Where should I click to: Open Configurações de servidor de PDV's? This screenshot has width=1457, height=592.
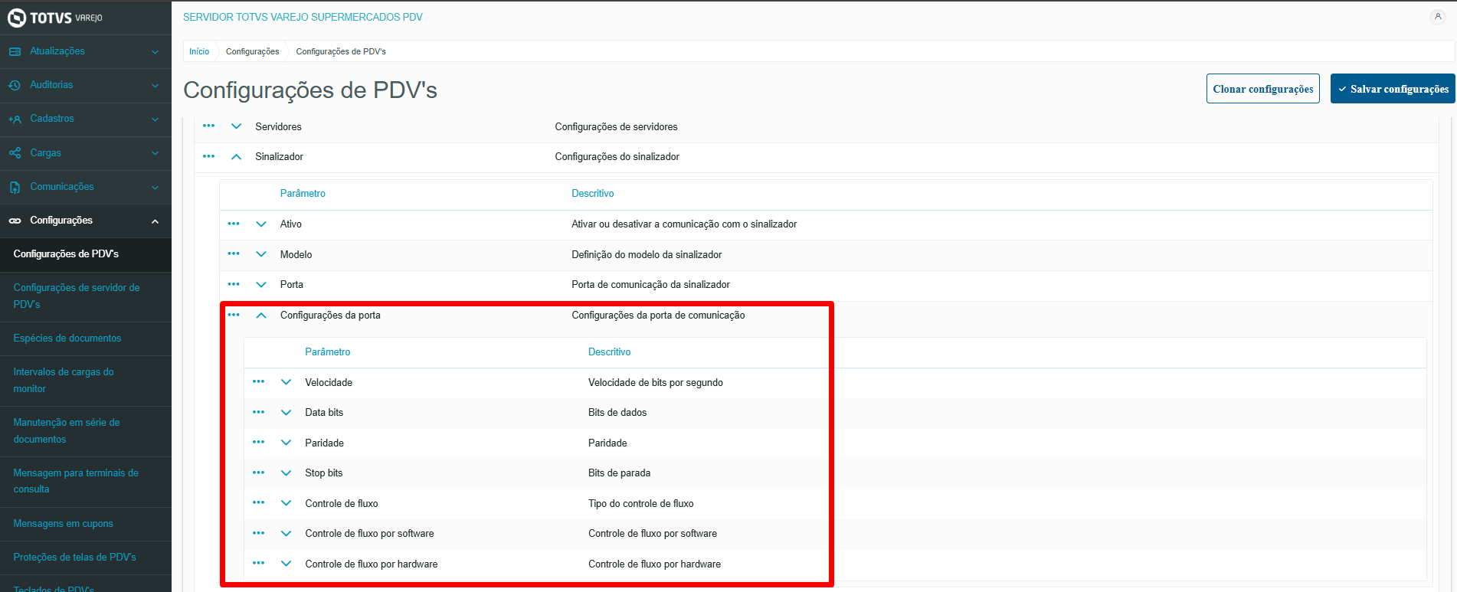point(86,296)
